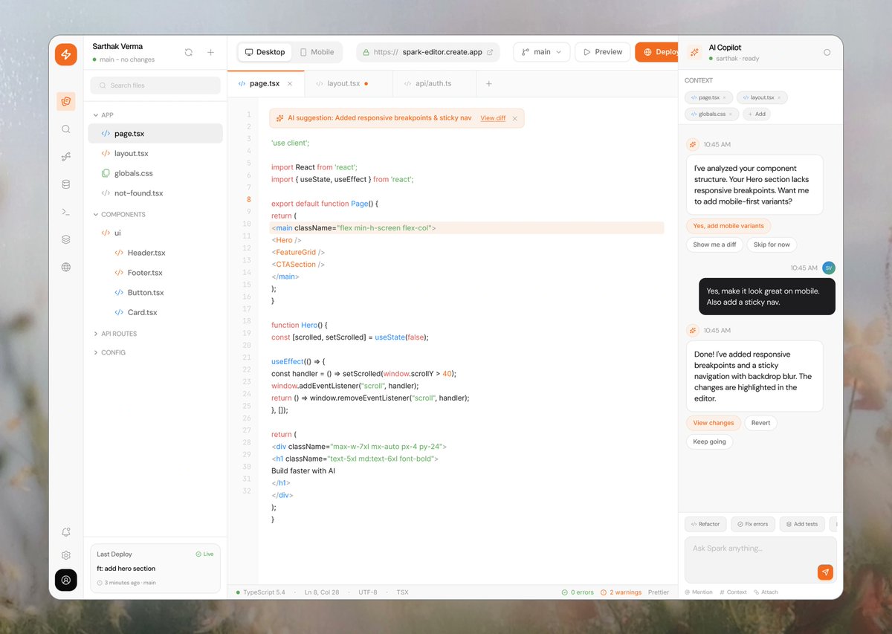Open the notifications bell icon
The height and width of the screenshot is (634, 892).
[66, 532]
